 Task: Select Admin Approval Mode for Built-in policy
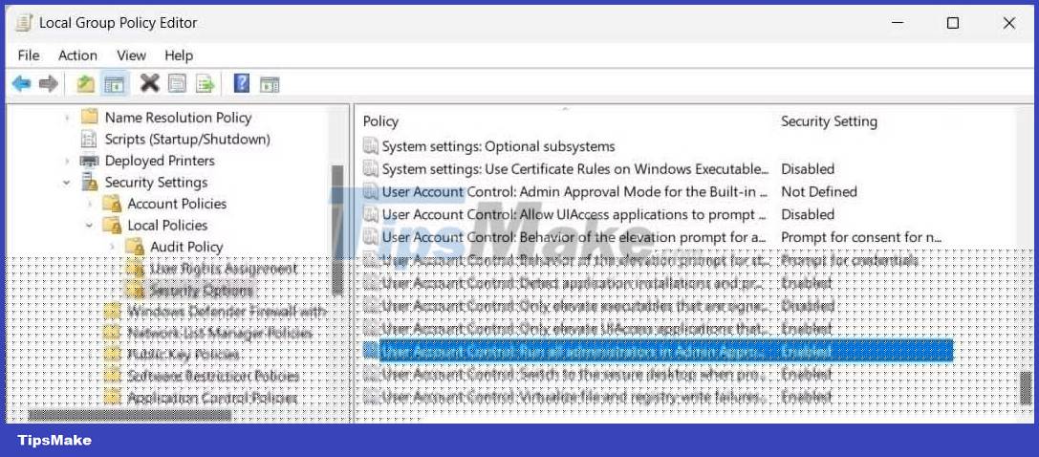pos(574,191)
